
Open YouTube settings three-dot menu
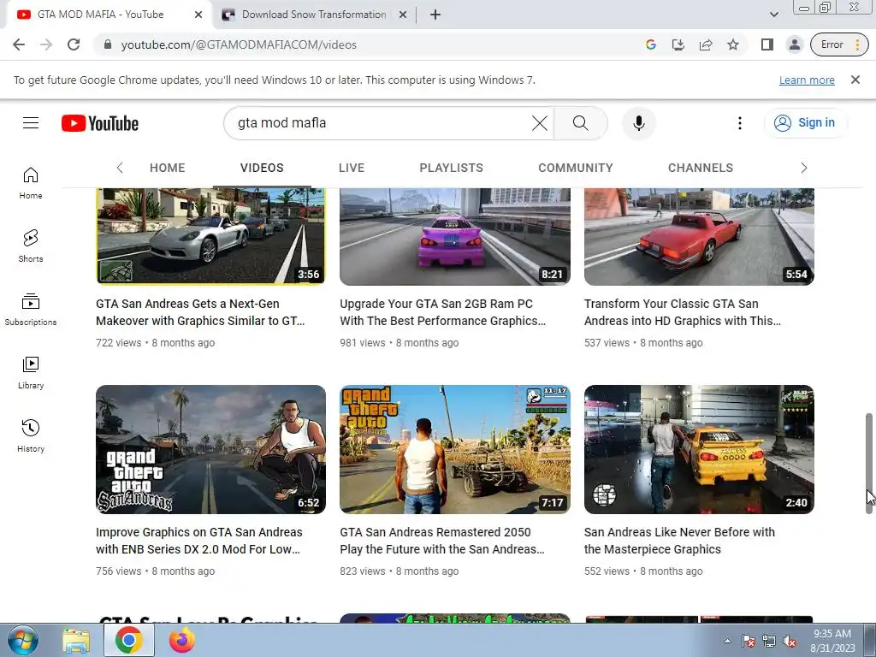[740, 123]
